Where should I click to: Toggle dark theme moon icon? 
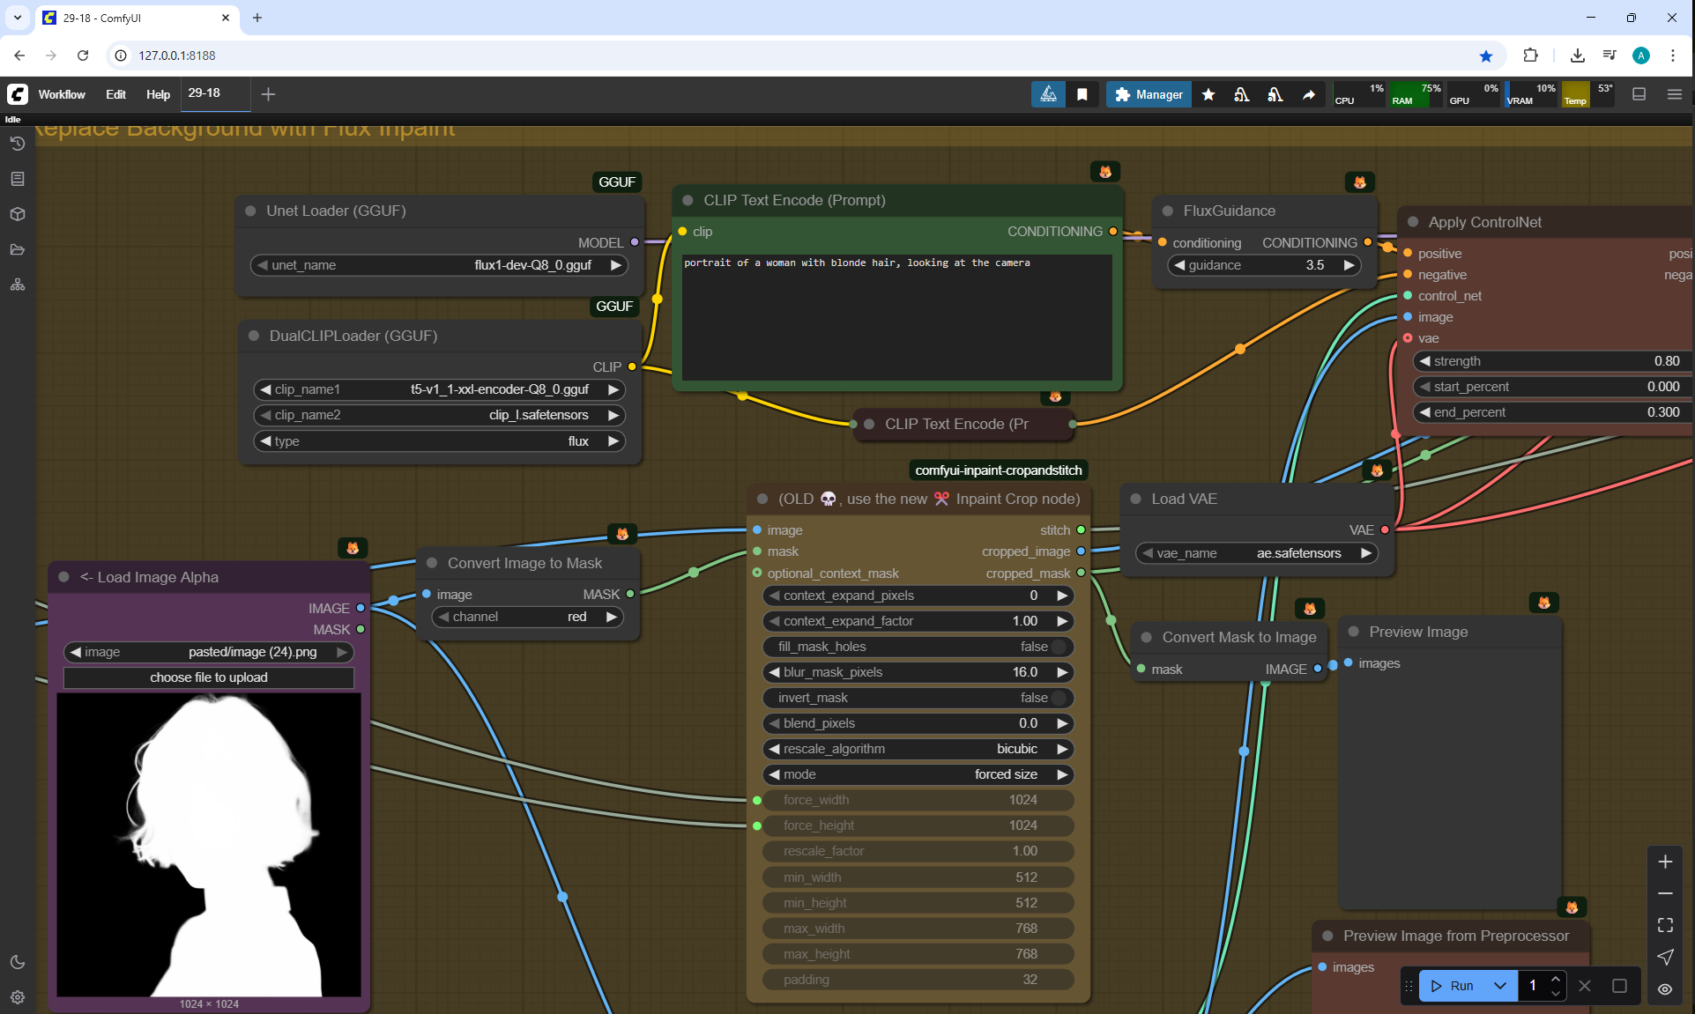17,962
